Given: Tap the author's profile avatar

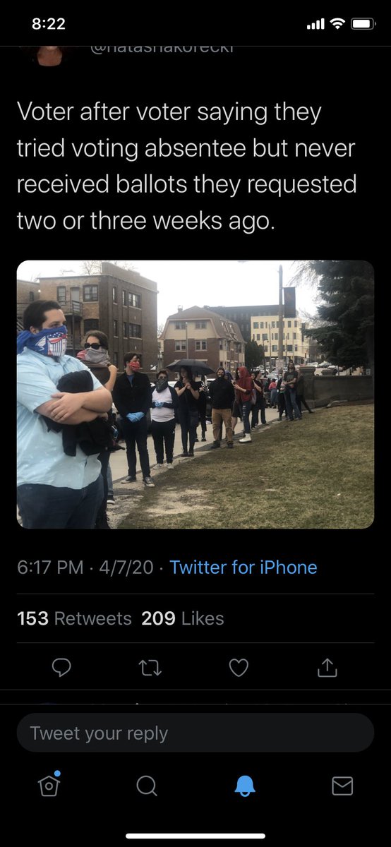Looking at the screenshot, I should [49, 54].
